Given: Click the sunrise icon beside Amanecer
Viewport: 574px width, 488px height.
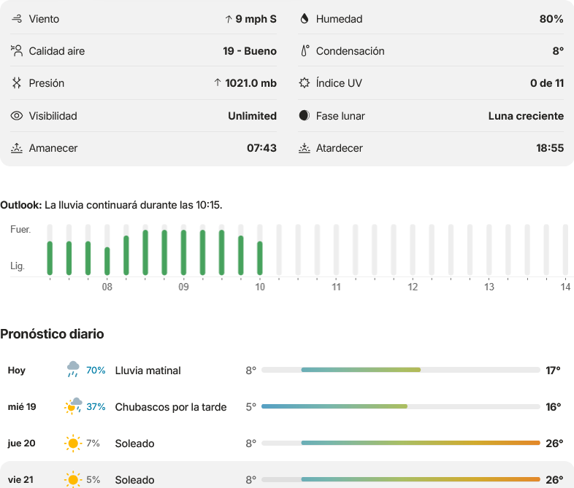Looking at the screenshot, I should [17, 148].
